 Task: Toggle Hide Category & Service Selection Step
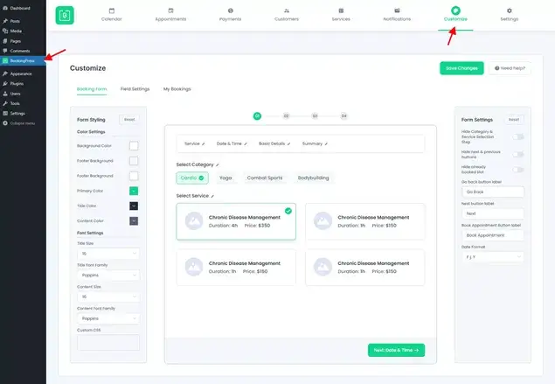tap(518, 136)
